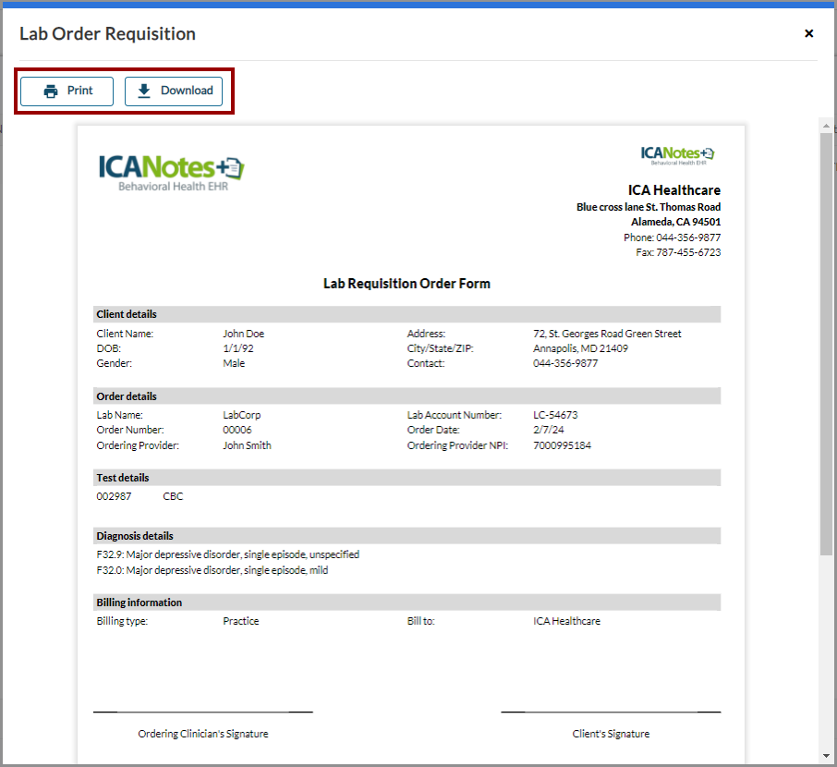Close the Lab Order Requisition dialog

click(808, 33)
